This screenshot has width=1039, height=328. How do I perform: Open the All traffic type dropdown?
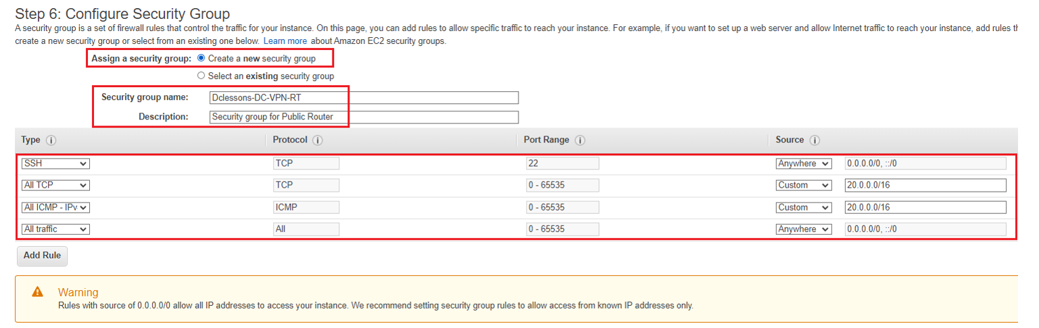click(55, 229)
